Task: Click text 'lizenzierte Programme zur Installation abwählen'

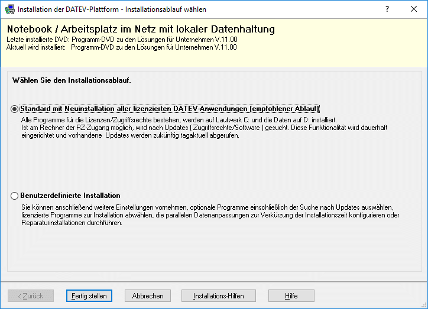Action: coord(210,215)
